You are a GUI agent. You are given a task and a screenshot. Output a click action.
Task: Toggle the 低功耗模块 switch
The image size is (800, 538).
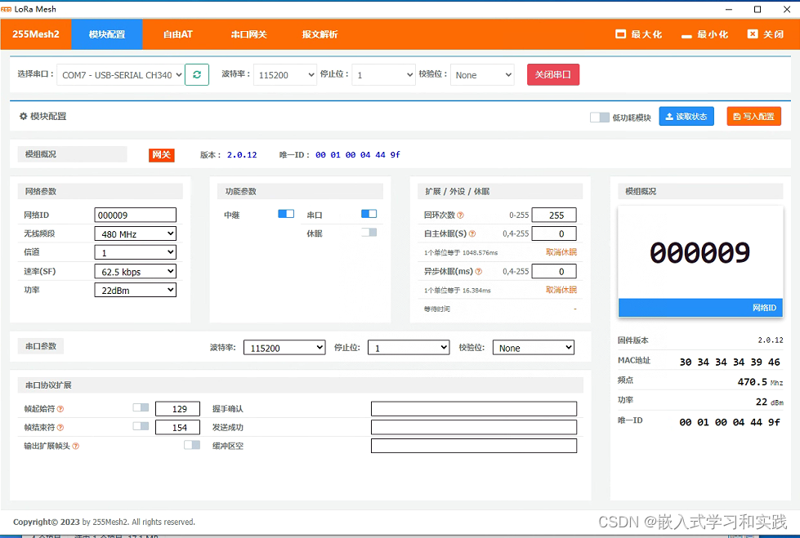[x=598, y=117]
